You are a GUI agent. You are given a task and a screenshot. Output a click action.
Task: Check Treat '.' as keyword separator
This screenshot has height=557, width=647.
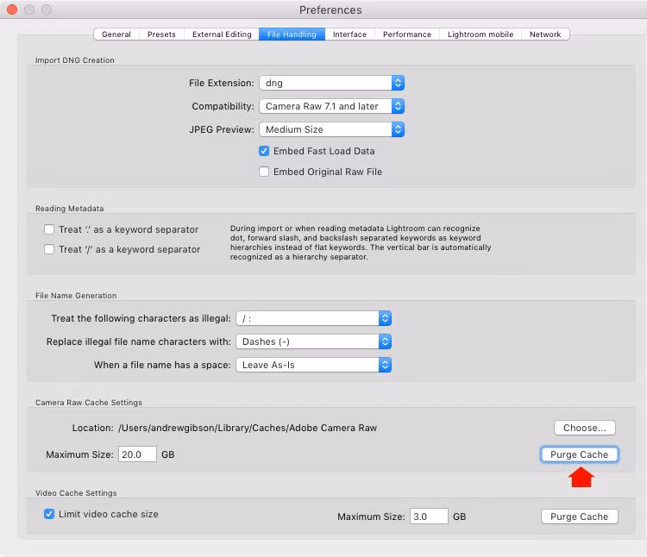tap(49, 229)
